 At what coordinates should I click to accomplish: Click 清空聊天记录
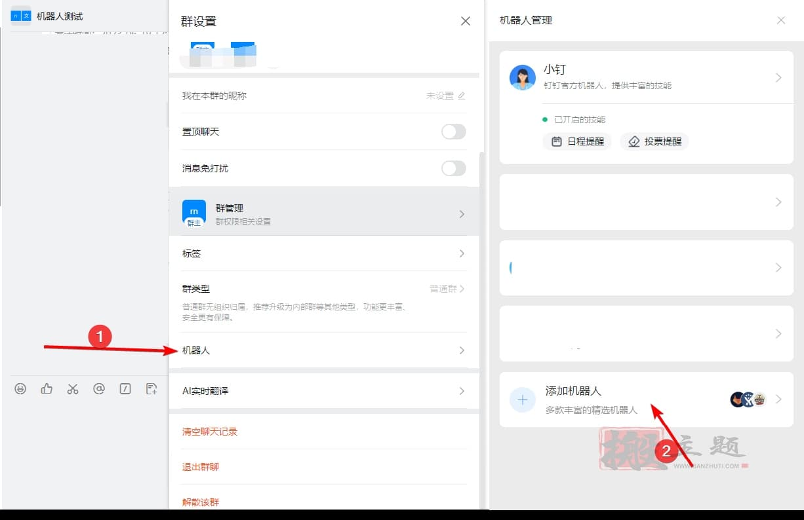point(210,432)
